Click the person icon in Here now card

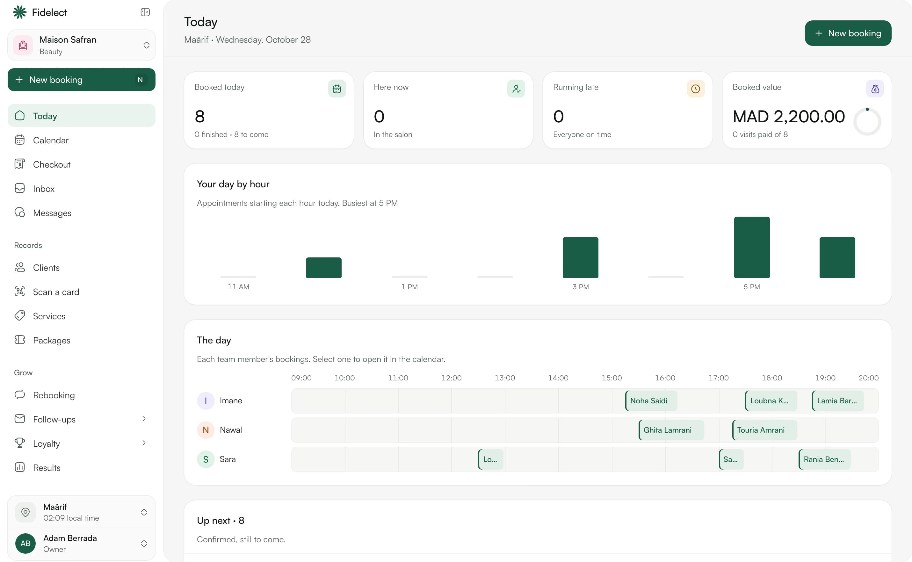(516, 89)
